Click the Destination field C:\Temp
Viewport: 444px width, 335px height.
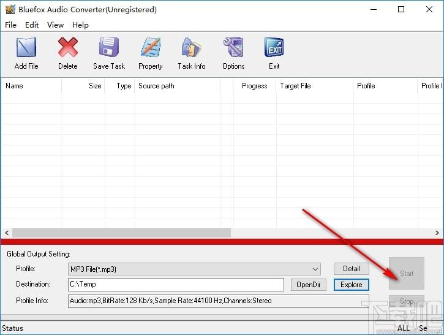pos(176,284)
